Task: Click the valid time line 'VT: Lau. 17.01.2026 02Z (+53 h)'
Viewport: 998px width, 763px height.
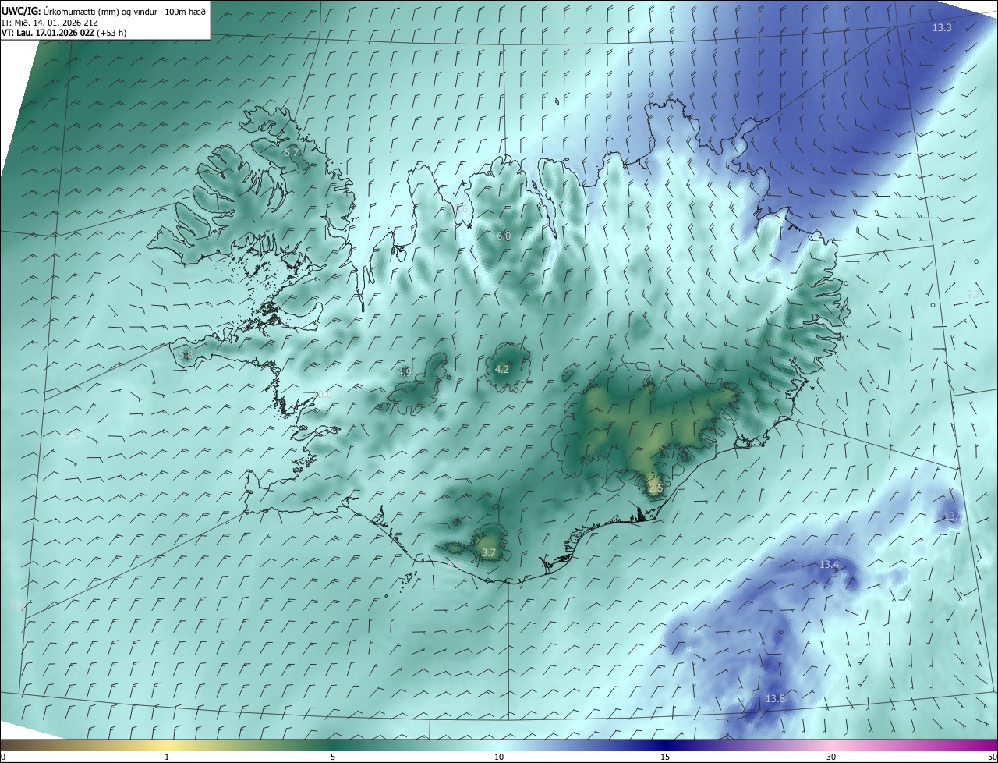Action: 63,34
